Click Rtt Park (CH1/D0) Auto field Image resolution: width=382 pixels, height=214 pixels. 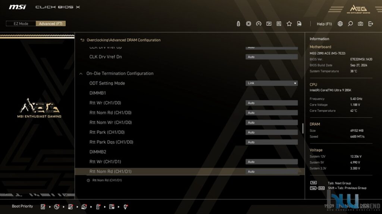272,132
